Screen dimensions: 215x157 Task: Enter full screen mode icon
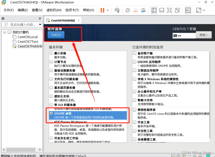coord(170,10)
